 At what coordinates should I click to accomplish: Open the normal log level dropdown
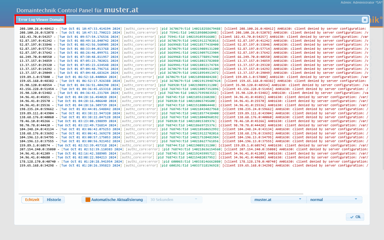click(x=334, y=199)
